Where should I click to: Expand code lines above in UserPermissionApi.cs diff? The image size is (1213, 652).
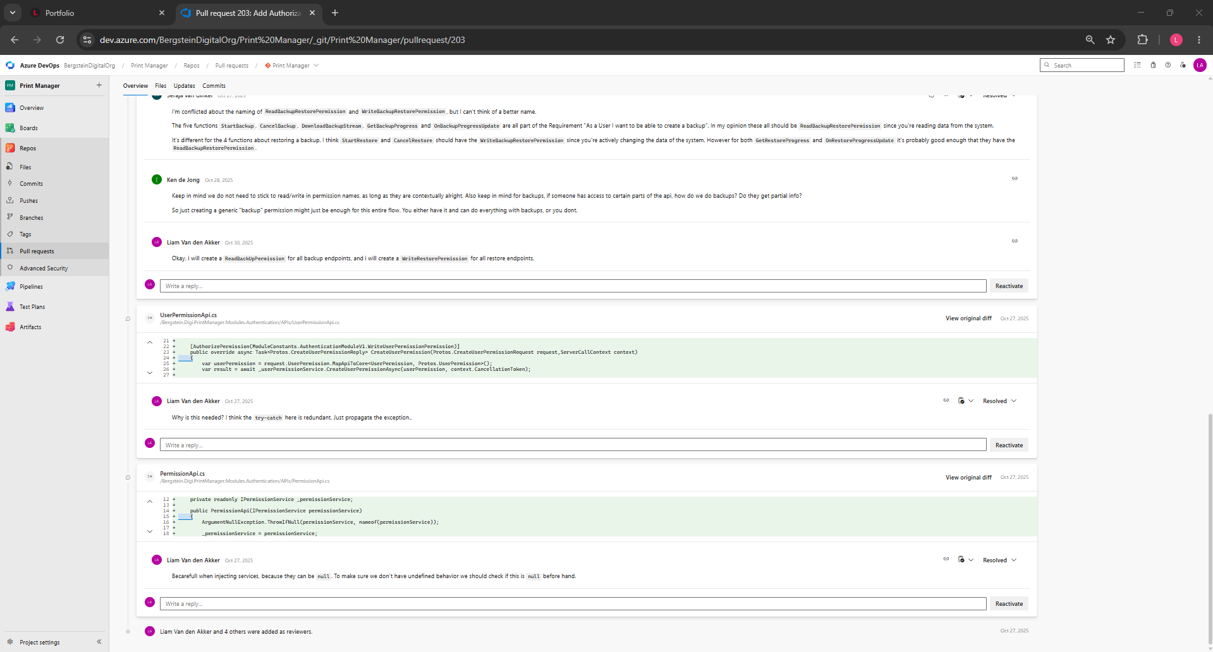pos(150,342)
